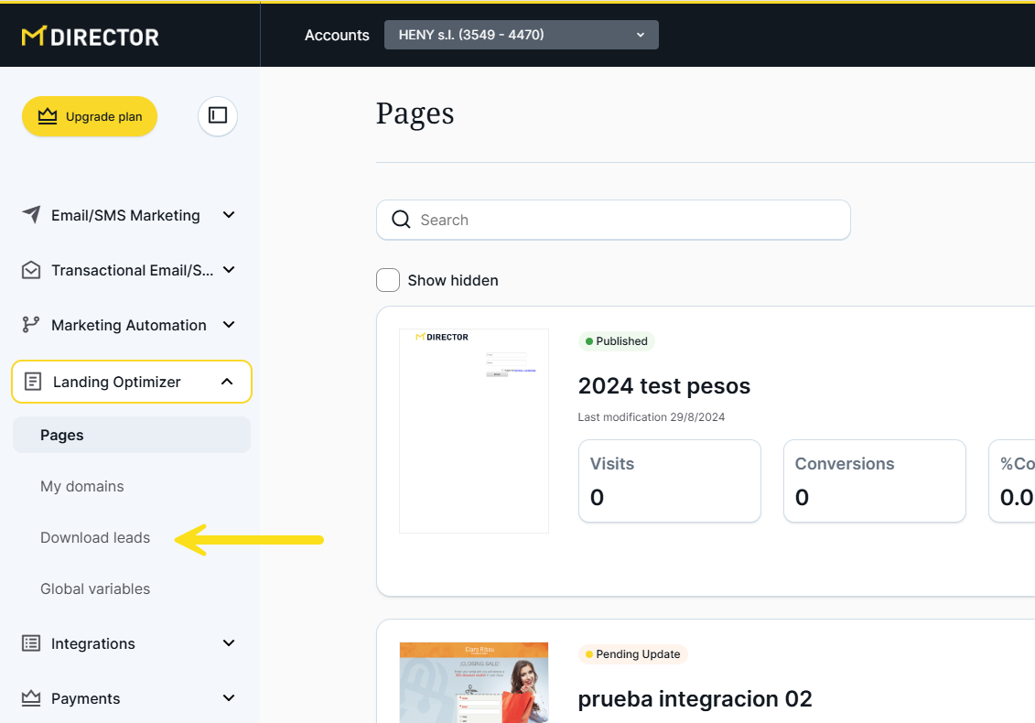1035x723 pixels.
Task: Click the Payments crown icon
Action: 31,698
